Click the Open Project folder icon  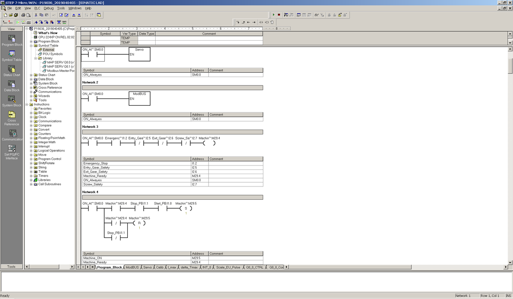(x=11, y=15)
